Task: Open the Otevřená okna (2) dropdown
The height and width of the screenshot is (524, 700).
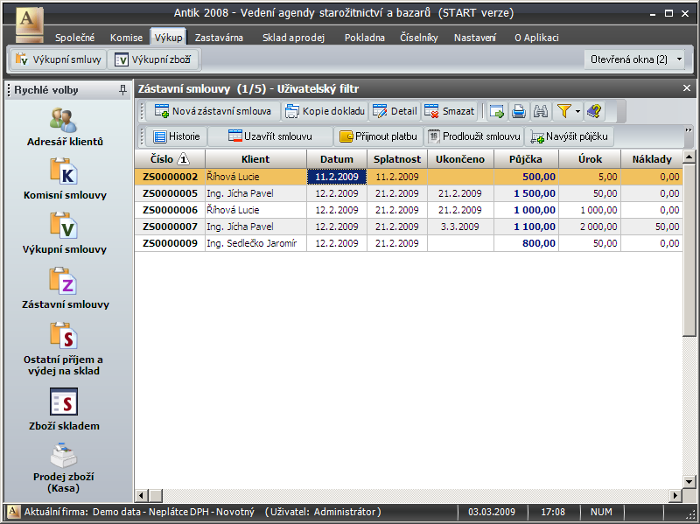Action: pos(636,59)
